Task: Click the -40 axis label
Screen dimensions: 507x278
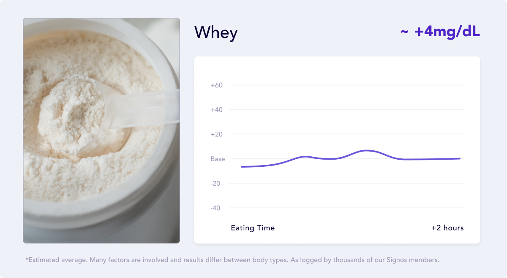Action: (216, 208)
